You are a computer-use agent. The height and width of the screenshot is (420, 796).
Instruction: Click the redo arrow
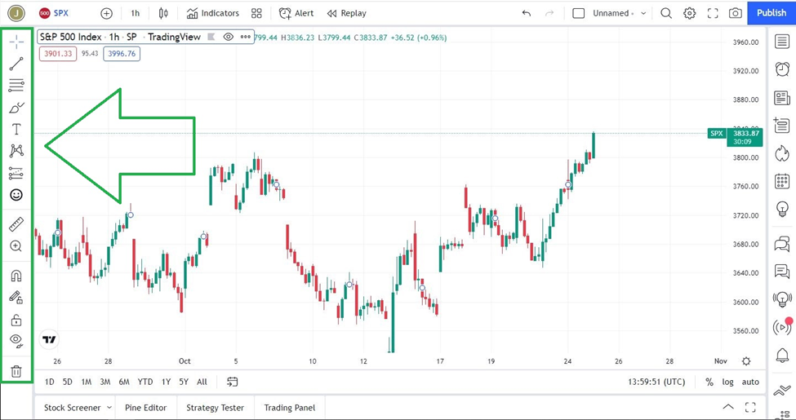(x=549, y=13)
